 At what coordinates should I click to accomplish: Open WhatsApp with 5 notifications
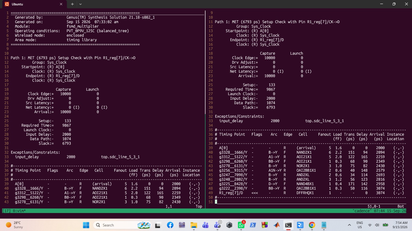pos(241,225)
